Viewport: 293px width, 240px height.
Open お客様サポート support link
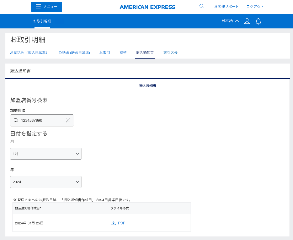pos(227,6)
